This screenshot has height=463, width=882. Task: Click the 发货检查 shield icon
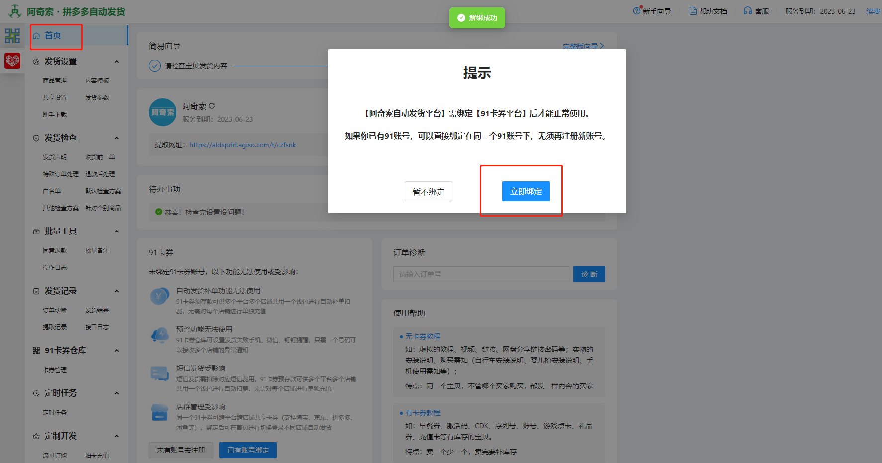(36, 138)
